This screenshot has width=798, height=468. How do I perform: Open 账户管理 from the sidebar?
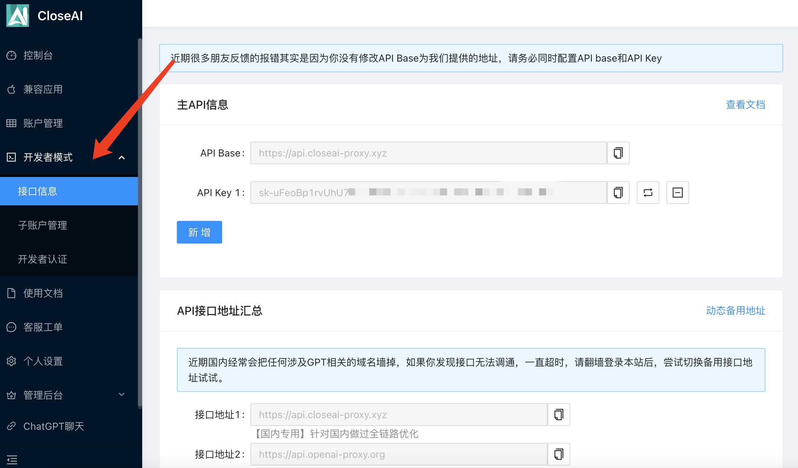(x=11, y=123)
